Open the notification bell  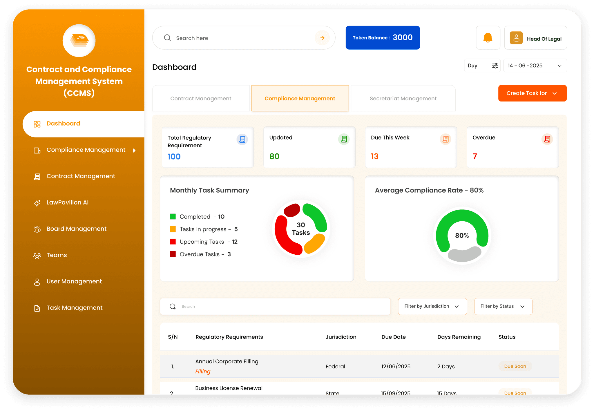(488, 37)
